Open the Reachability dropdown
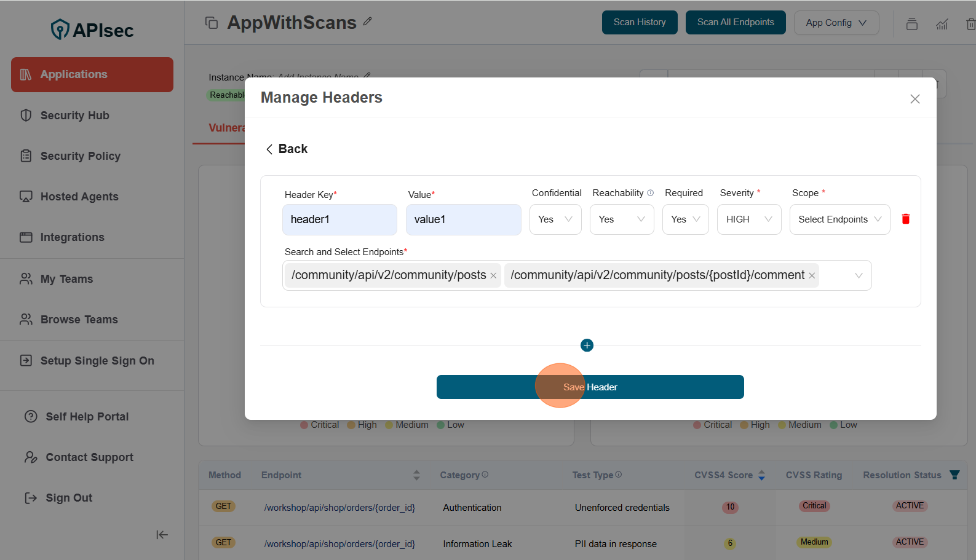Screen dimensions: 976x560 point(621,219)
